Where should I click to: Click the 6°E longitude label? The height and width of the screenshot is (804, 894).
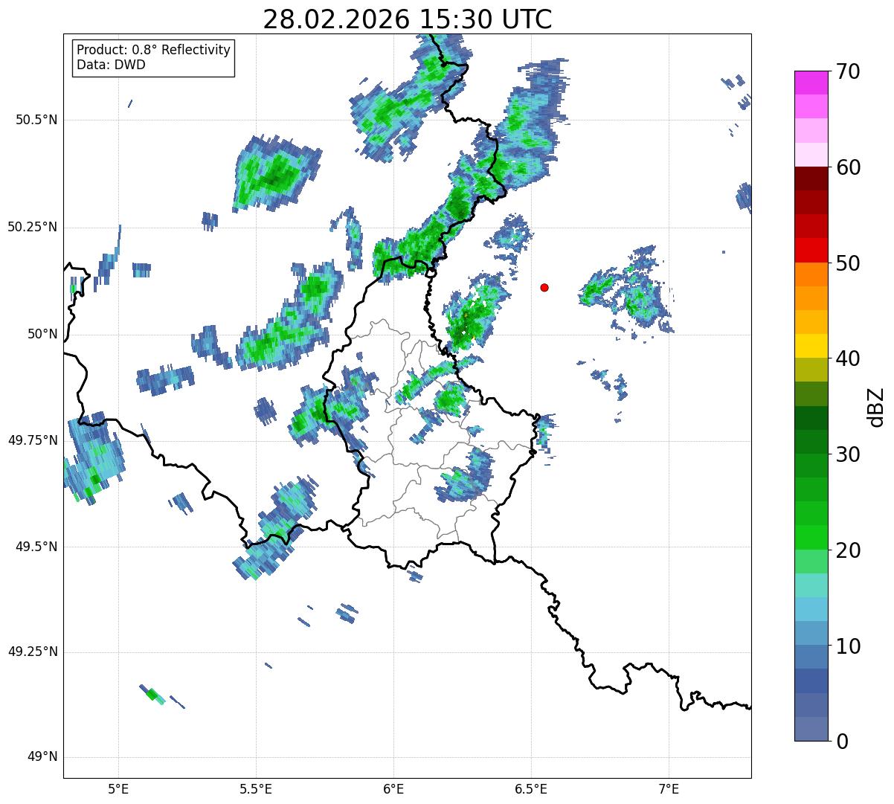[393, 788]
